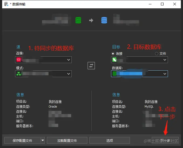Open the target connection dropdown
183x148 pixels.
pos(165,60)
